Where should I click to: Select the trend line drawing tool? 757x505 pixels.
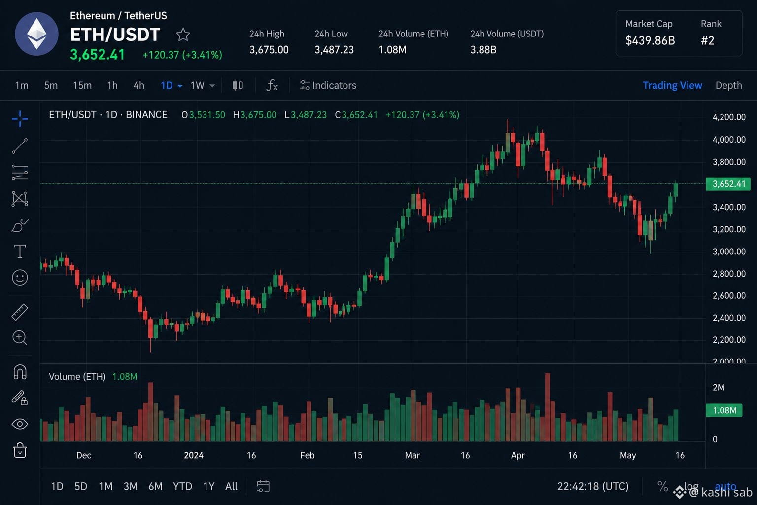pyautogui.click(x=20, y=146)
